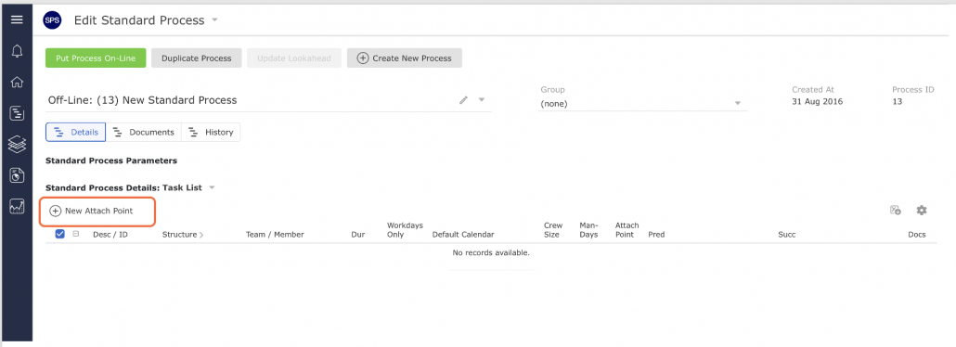Click the process name field text
The width and height of the screenshot is (956, 347).
[143, 100]
